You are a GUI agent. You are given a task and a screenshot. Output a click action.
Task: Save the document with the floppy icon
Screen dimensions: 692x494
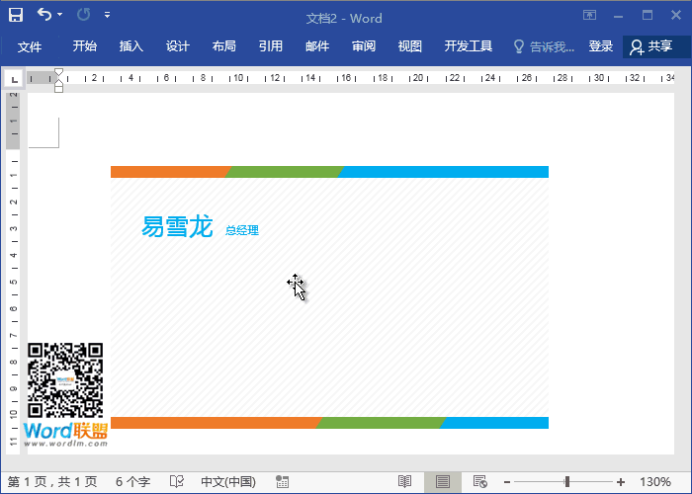click(16, 15)
